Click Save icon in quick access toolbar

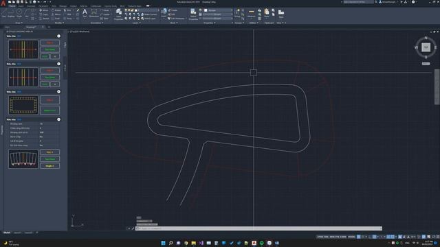[x=18, y=2]
